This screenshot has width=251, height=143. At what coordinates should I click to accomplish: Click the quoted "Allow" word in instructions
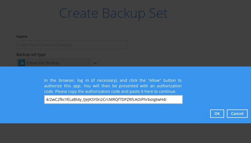pyautogui.click(x=154, y=80)
